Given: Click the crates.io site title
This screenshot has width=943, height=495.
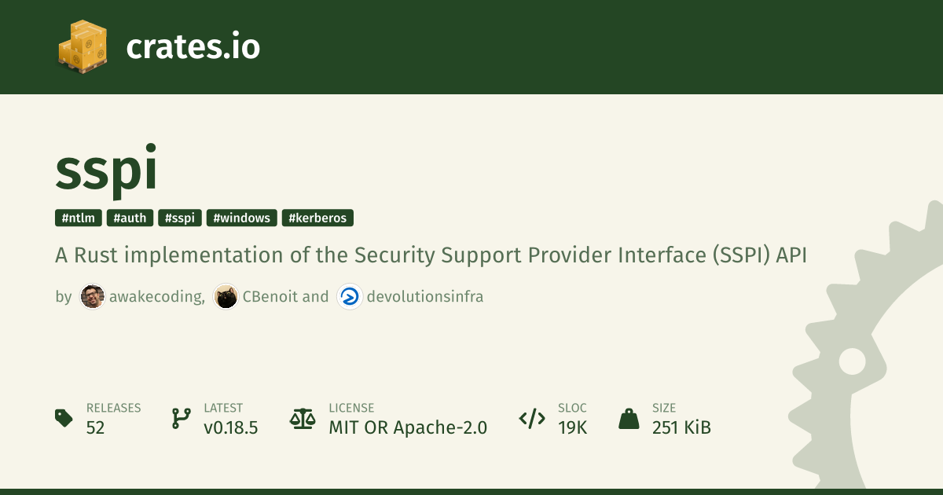Looking at the screenshot, I should (193, 47).
